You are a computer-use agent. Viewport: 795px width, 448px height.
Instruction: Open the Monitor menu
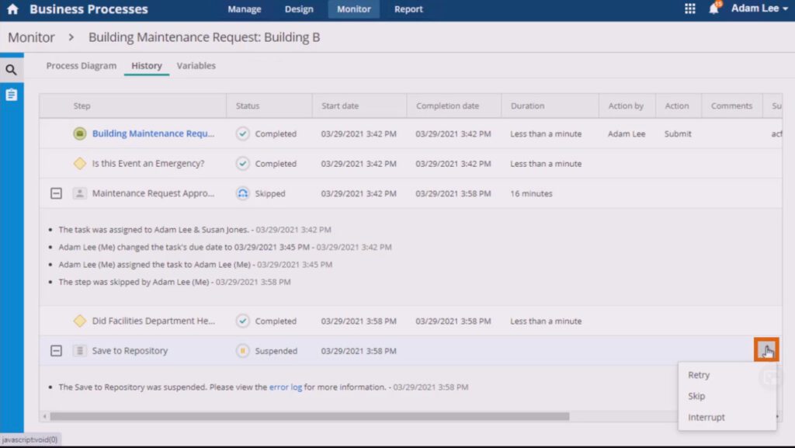[x=354, y=9]
